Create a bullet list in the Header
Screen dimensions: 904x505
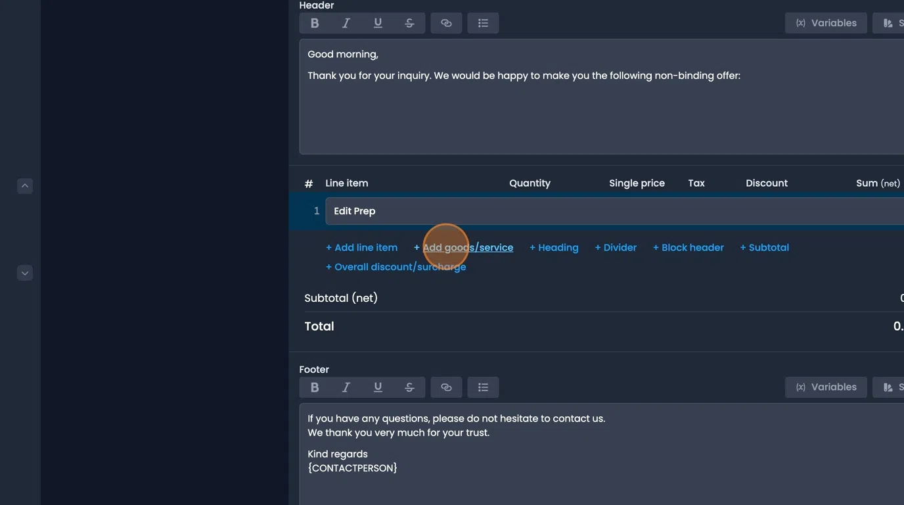[483, 22]
